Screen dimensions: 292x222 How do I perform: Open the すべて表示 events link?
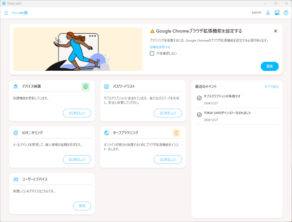click(x=272, y=87)
